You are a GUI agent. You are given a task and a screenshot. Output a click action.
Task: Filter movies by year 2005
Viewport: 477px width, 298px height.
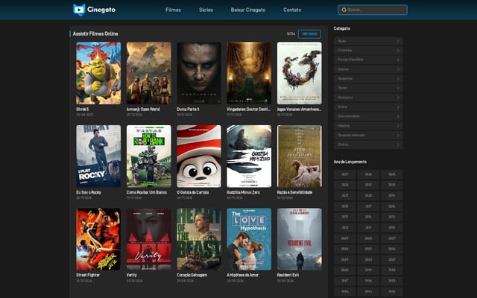pyautogui.click(x=368, y=249)
